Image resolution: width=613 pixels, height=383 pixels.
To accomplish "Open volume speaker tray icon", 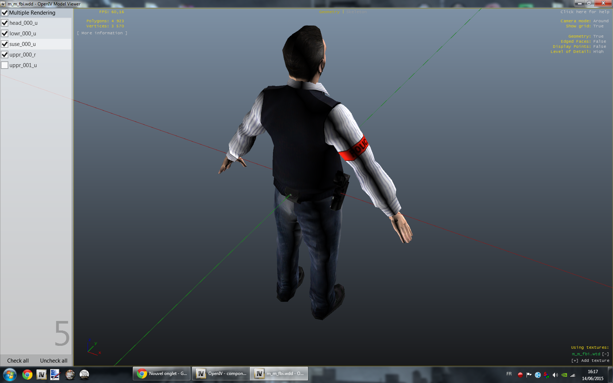I will pyautogui.click(x=555, y=375).
